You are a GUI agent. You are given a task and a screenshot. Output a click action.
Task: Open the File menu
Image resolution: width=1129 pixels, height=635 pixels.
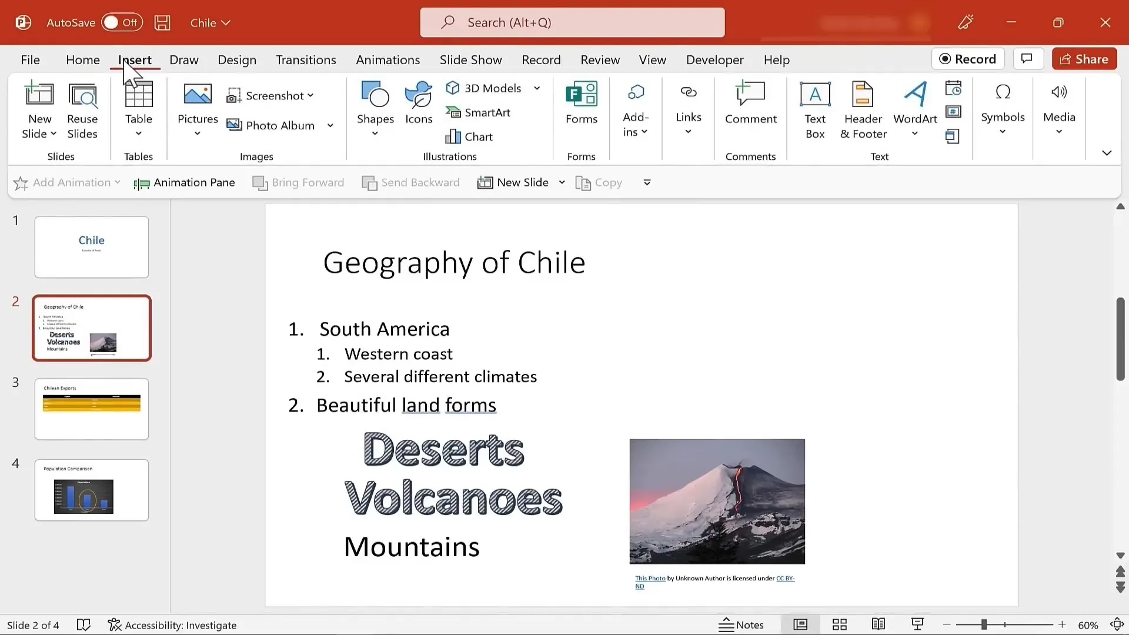pos(30,60)
